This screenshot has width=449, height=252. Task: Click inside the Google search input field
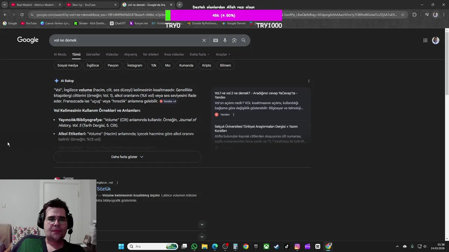[126, 40]
